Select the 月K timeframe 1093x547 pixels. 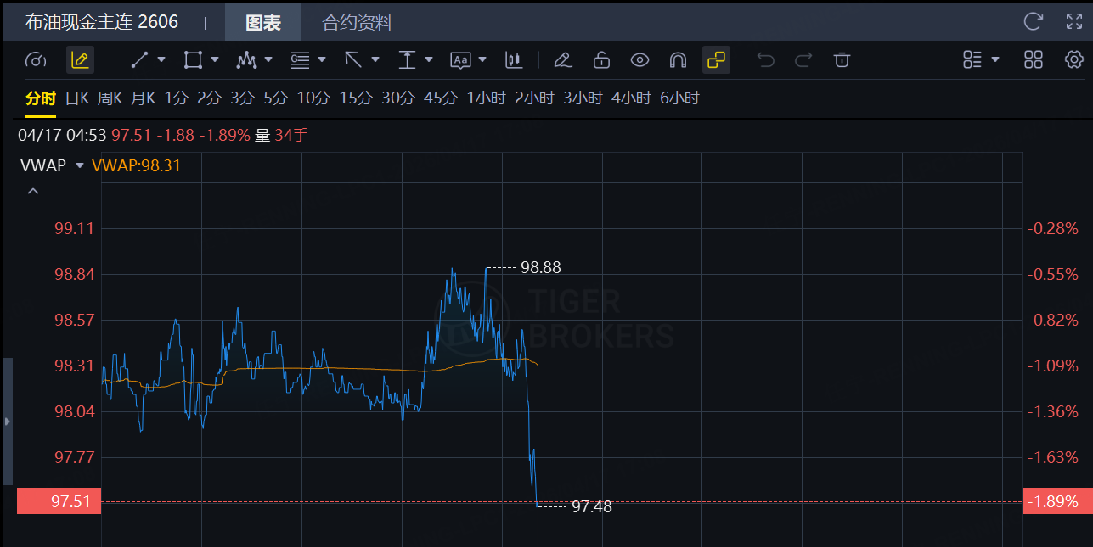pos(143,98)
